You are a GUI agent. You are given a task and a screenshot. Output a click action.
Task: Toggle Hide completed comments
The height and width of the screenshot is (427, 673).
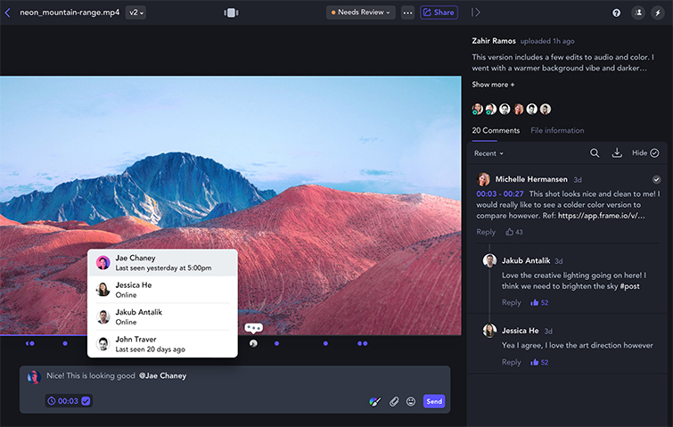point(645,153)
